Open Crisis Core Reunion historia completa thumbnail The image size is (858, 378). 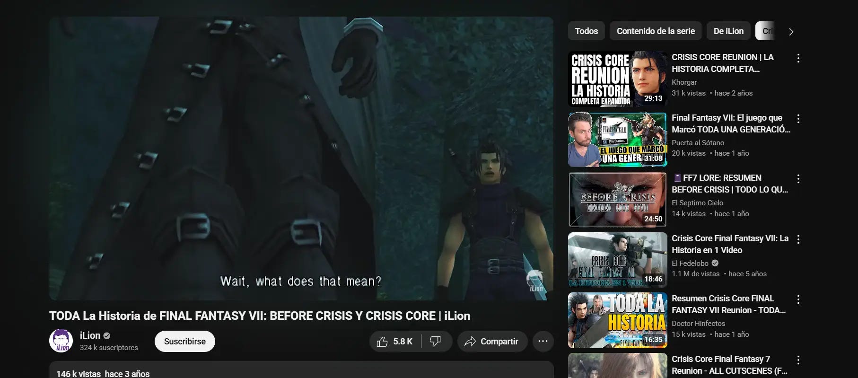pos(618,79)
